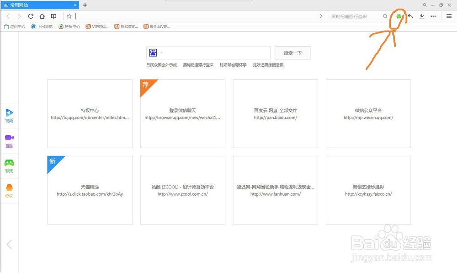457x273 pixels.
Task: Collapse sidebar with left chevron
Action: point(9,244)
